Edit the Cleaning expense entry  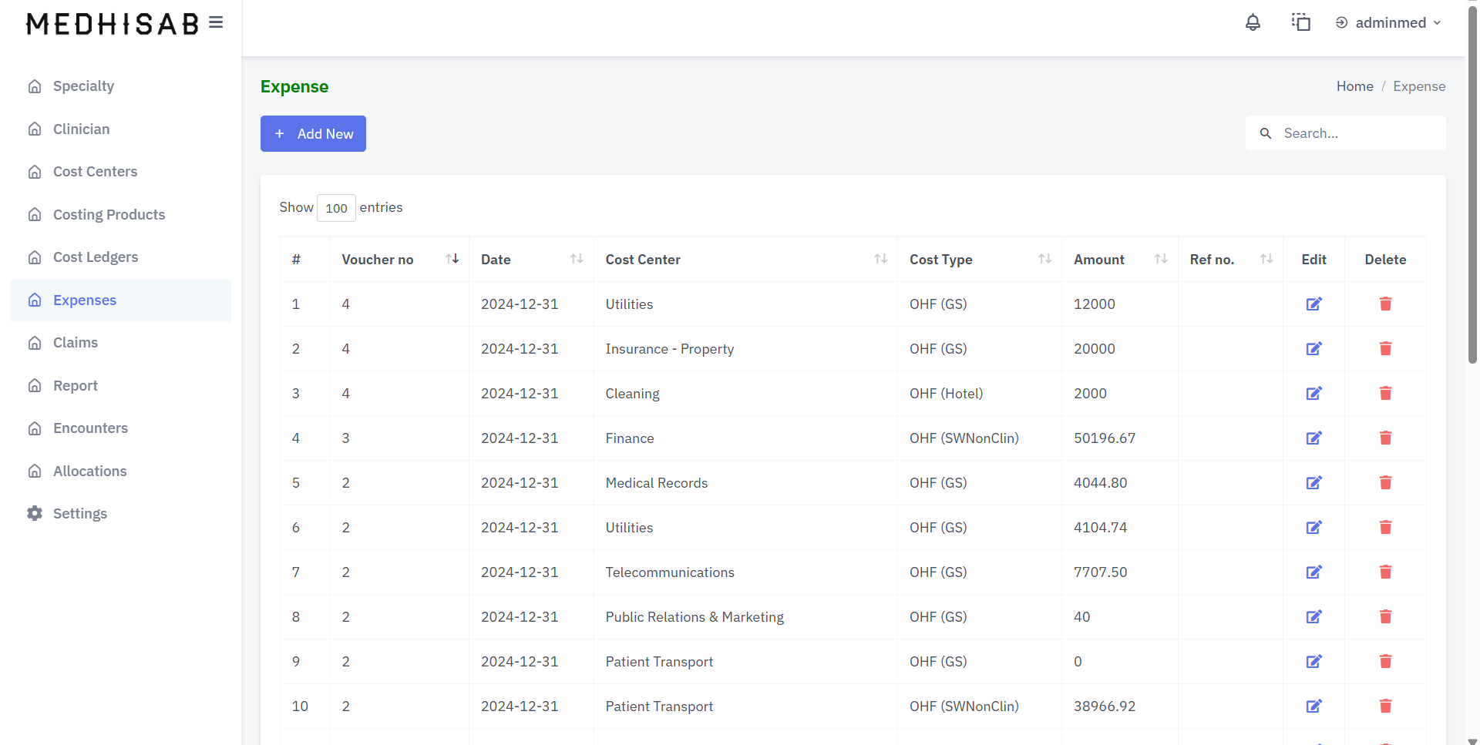click(1313, 394)
